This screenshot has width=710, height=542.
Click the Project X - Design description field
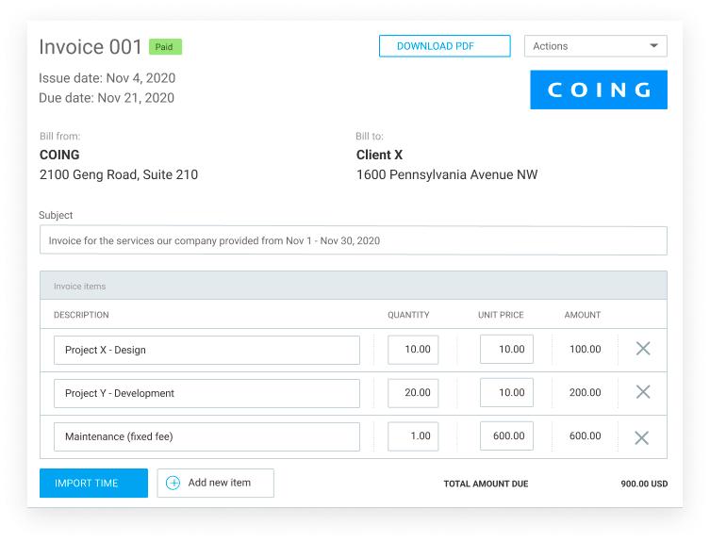pyautogui.click(x=206, y=350)
